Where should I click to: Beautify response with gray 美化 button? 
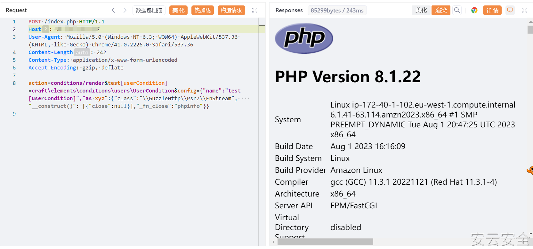[x=421, y=10]
